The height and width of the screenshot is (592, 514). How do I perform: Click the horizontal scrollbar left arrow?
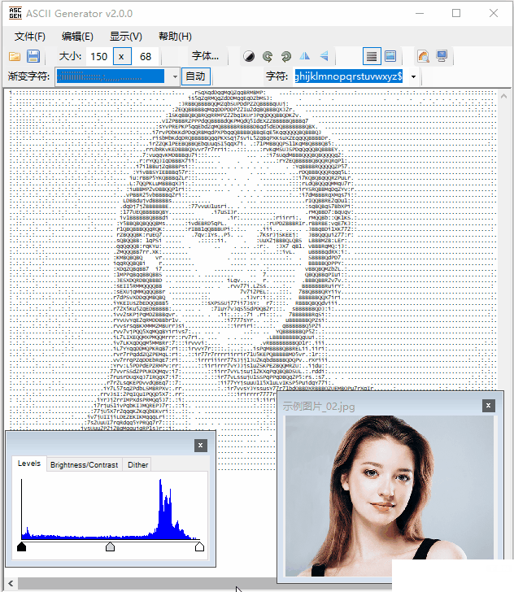click(11, 583)
